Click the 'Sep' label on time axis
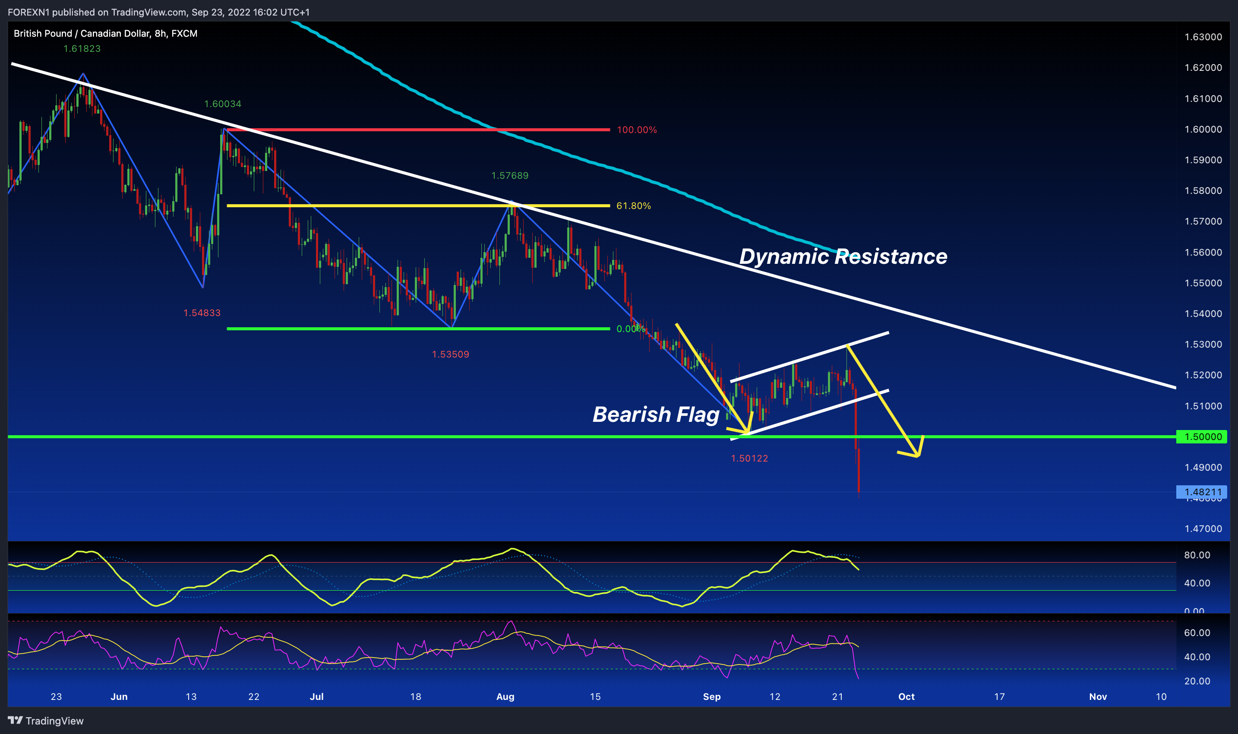 (x=712, y=697)
